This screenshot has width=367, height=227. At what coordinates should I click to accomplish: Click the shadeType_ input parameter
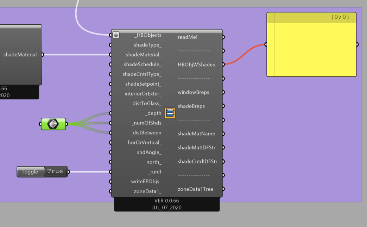point(147,45)
